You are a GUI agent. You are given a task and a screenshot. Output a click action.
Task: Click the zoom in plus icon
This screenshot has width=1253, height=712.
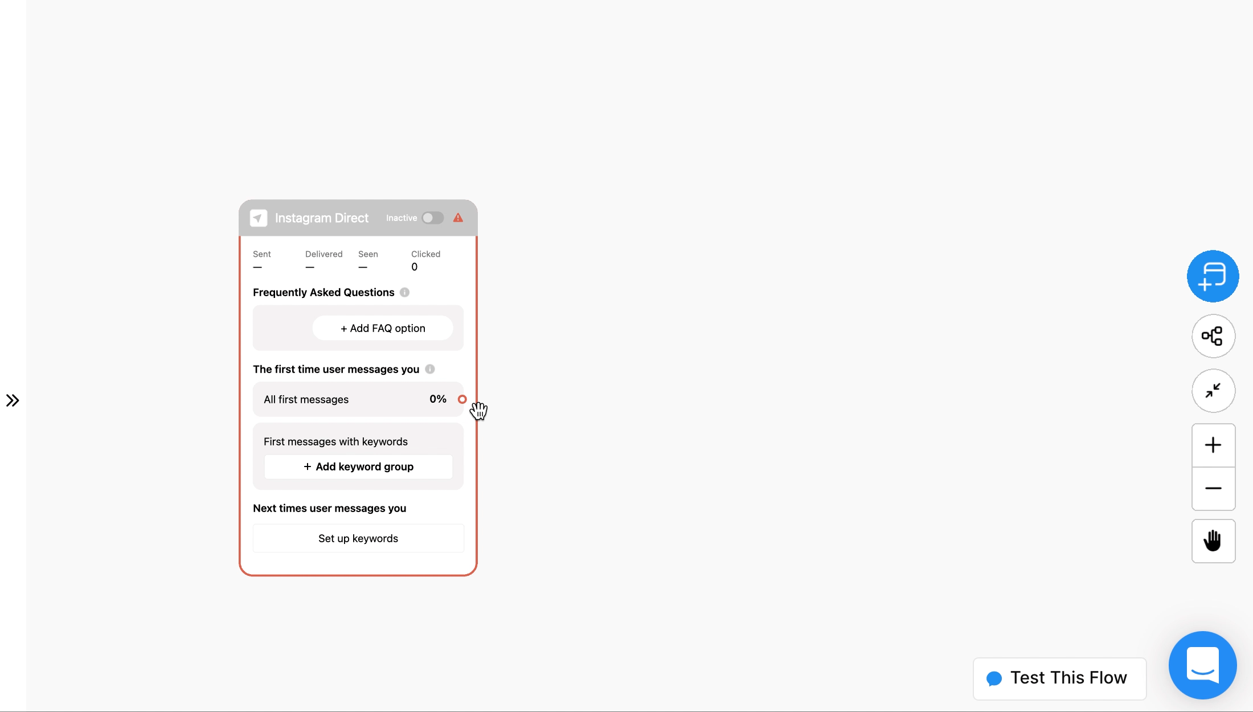pos(1213,445)
